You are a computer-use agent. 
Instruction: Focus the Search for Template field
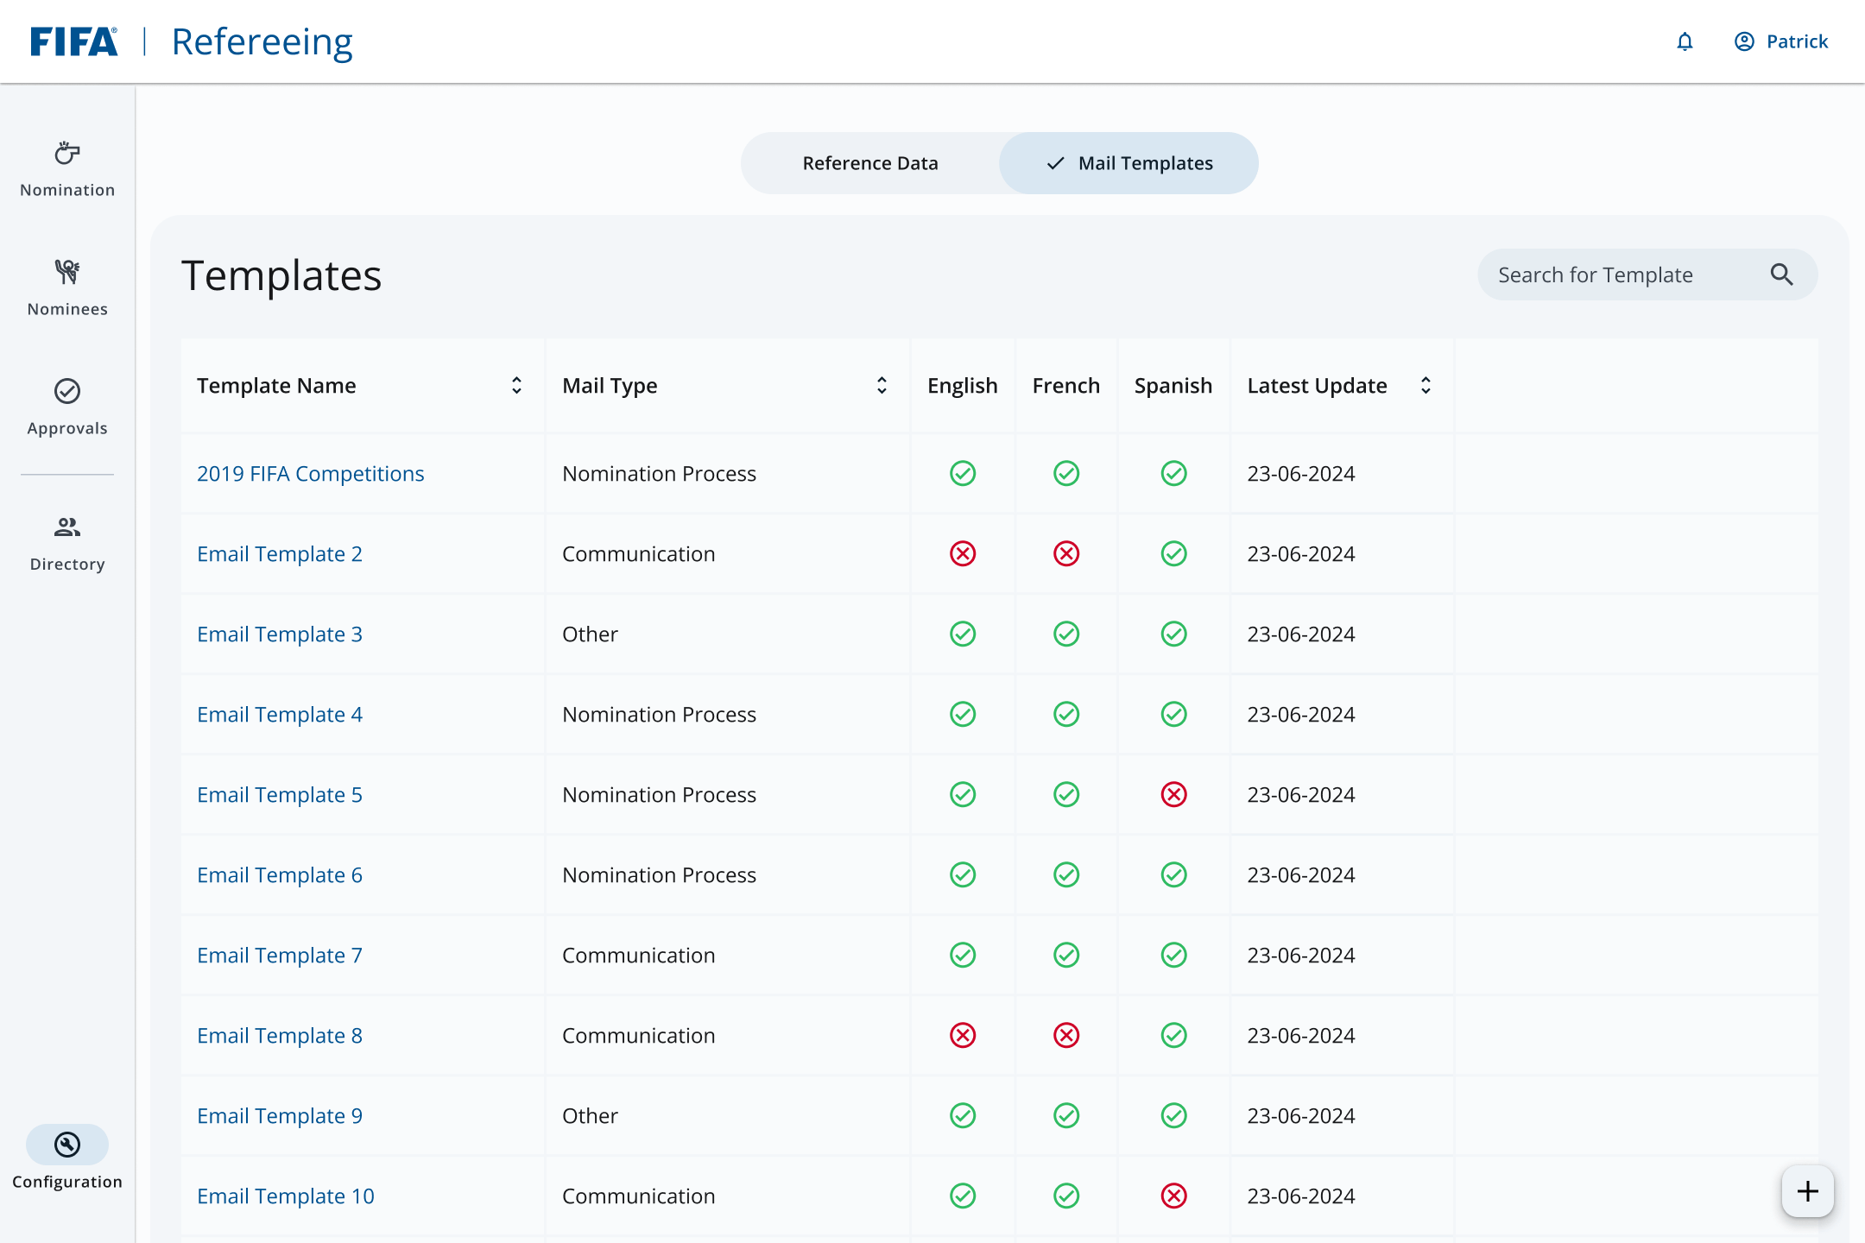[x=1647, y=274]
